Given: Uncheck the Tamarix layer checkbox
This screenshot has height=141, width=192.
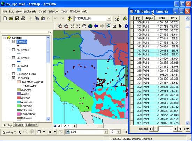Looking at the screenshot, I should (x=14, y=42).
